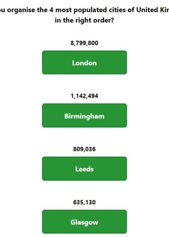Choose the Leeds city button

84,169
